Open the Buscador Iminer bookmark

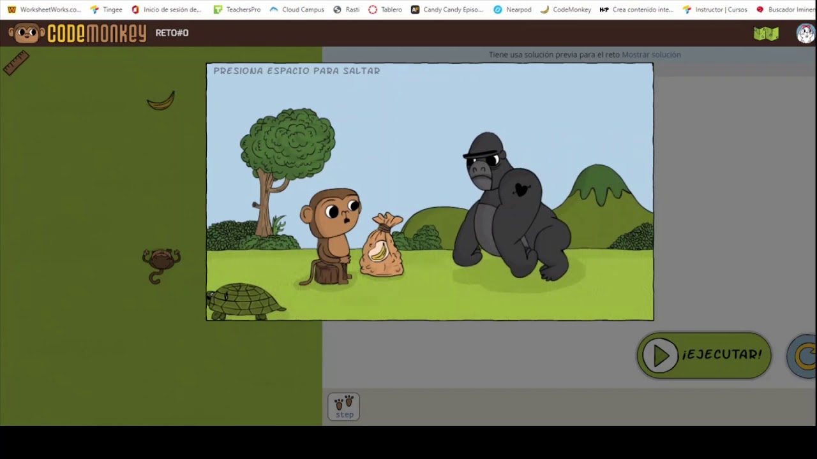(x=786, y=10)
